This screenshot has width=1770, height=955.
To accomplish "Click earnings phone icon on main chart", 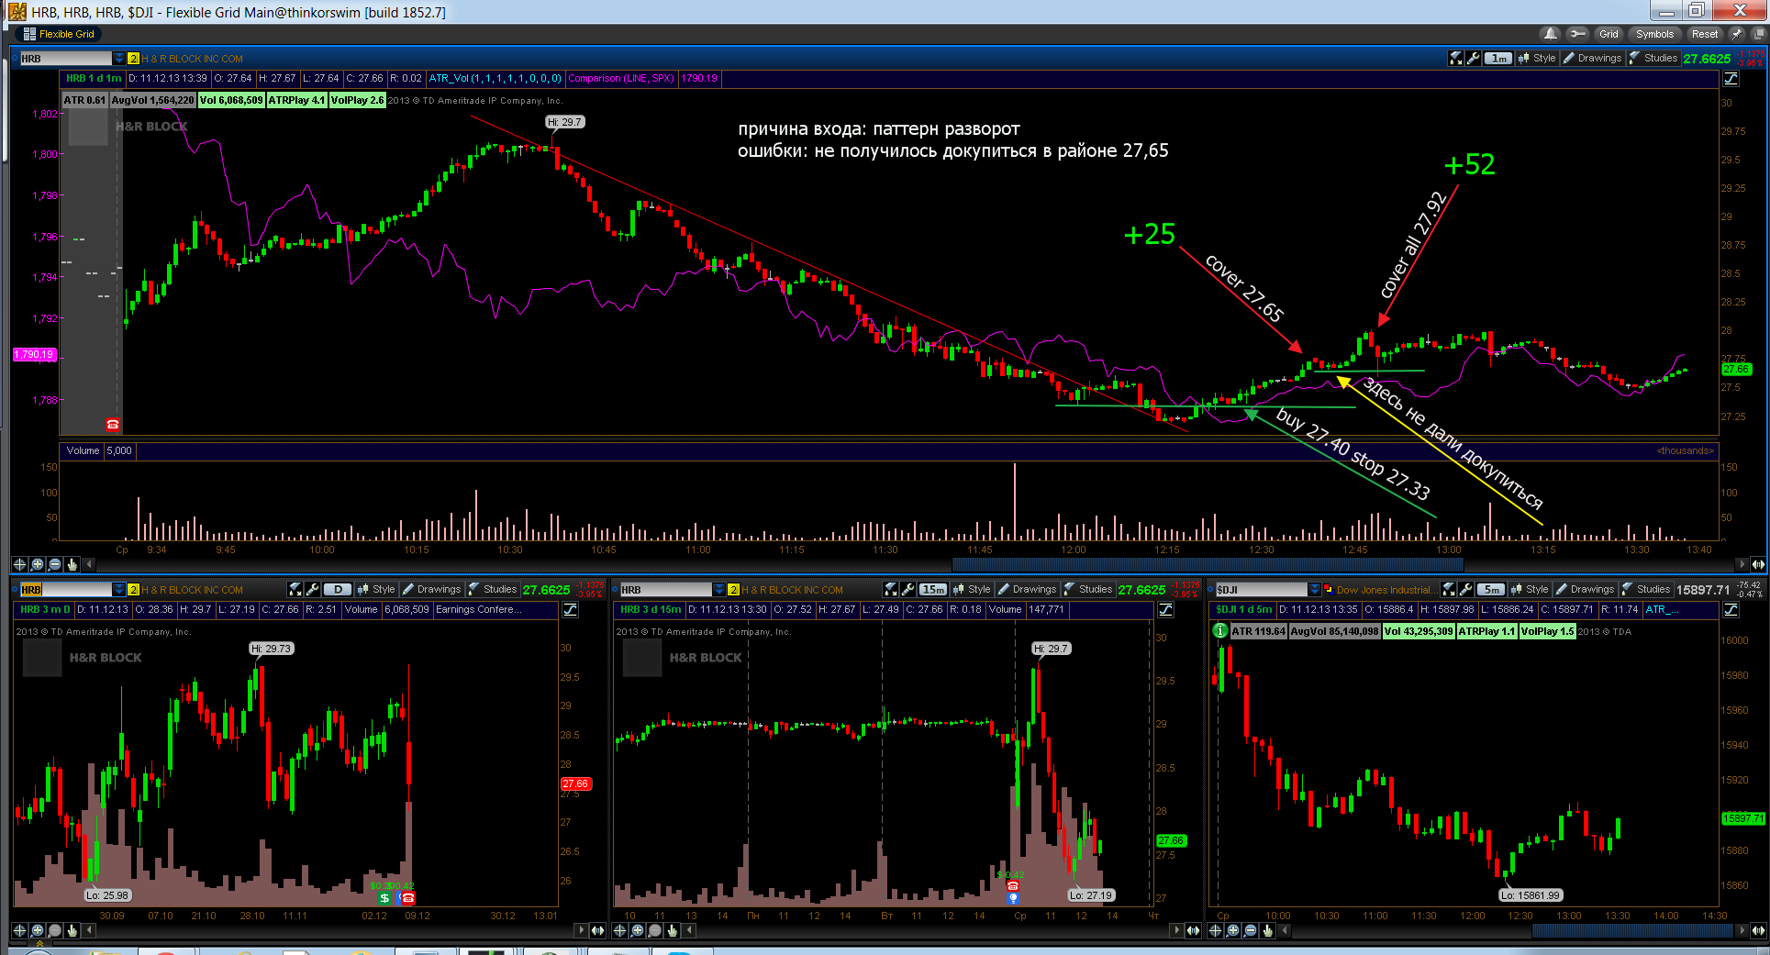I will coord(113,425).
